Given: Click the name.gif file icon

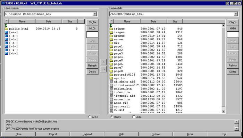Looking at the screenshot, I should pyautogui.click(x=111, y=103).
